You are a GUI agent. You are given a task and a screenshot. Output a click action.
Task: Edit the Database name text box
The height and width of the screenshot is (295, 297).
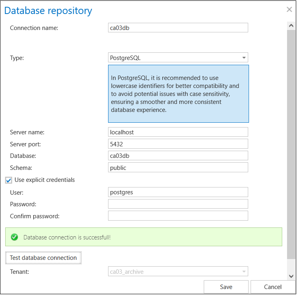(x=178, y=156)
